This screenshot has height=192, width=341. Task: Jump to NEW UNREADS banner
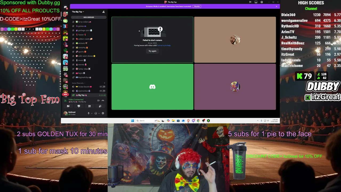88,17
